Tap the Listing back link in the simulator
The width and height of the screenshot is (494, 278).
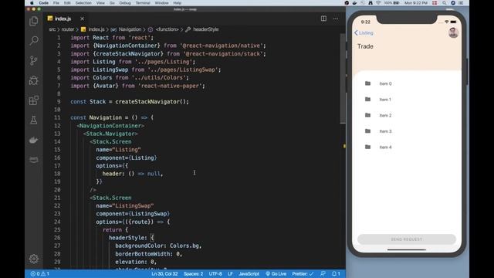pyautogui.click(x=364, y=32)
